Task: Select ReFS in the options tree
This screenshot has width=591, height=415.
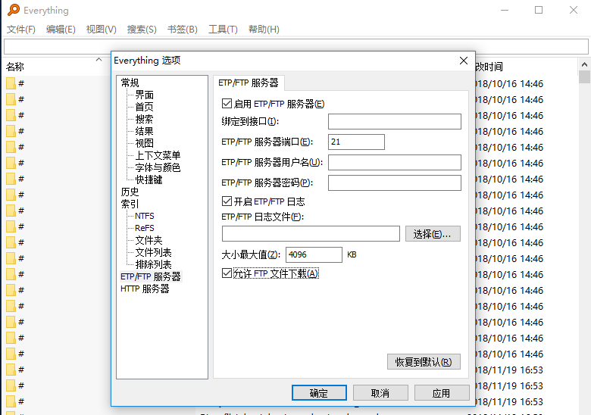Action: pos(145,228)
